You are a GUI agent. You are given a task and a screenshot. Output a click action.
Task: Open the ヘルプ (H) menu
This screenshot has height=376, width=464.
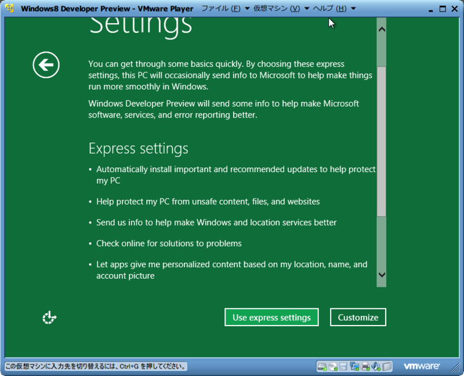tap(330, 9)
